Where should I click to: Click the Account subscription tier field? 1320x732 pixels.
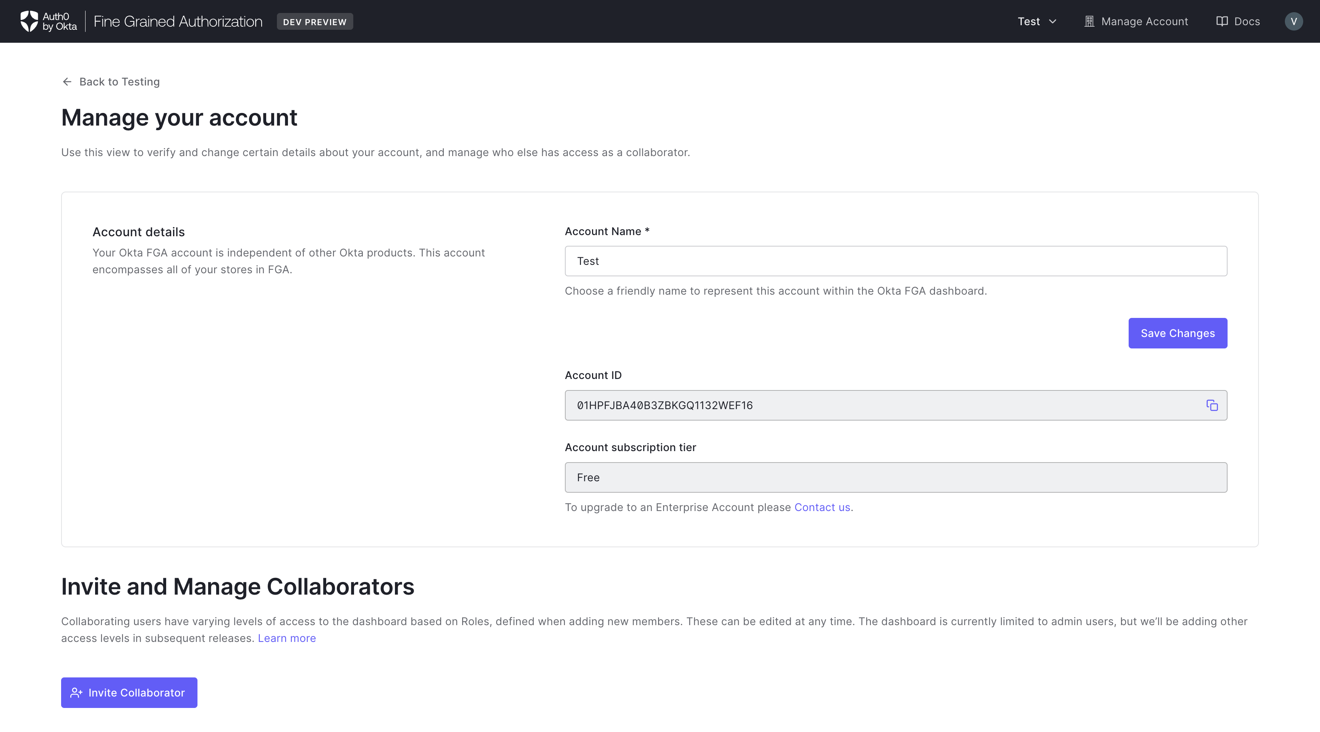tap(896, 477)
